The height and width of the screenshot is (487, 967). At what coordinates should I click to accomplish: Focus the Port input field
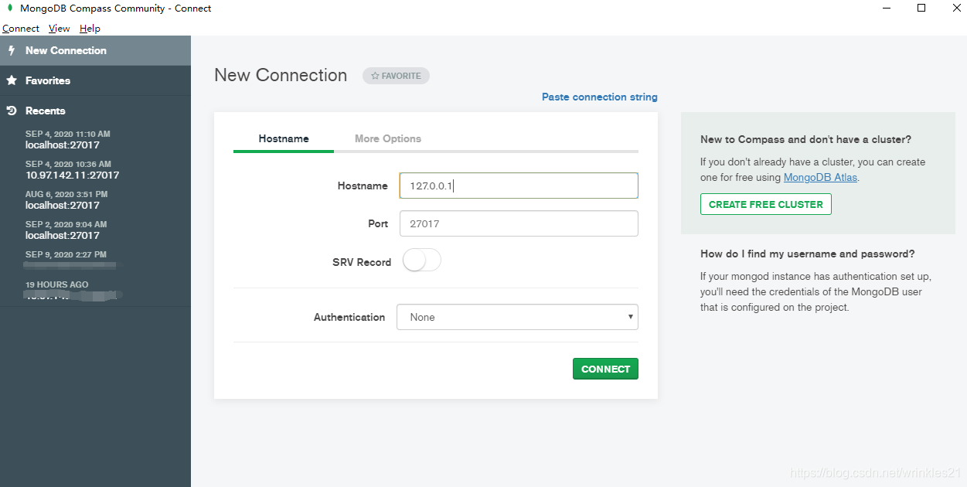coord(518,223)
